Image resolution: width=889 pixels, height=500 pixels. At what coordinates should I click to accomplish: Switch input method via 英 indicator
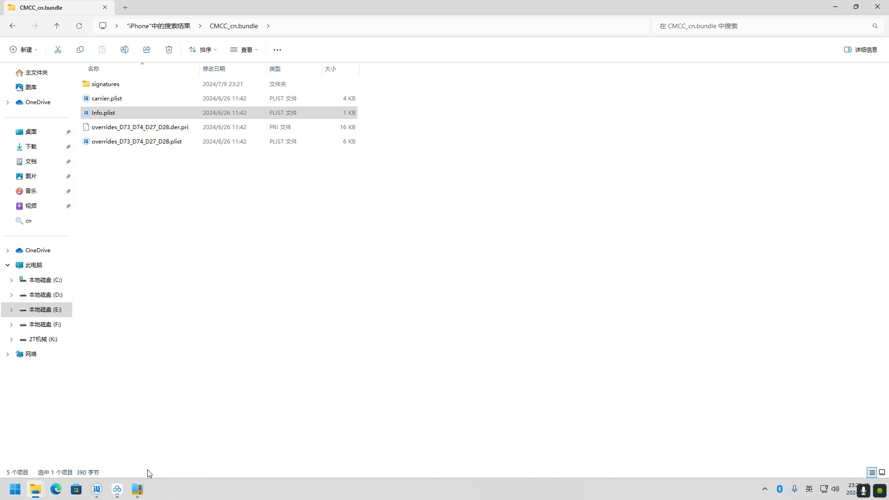pyautogui.click(x=809, y=489)
